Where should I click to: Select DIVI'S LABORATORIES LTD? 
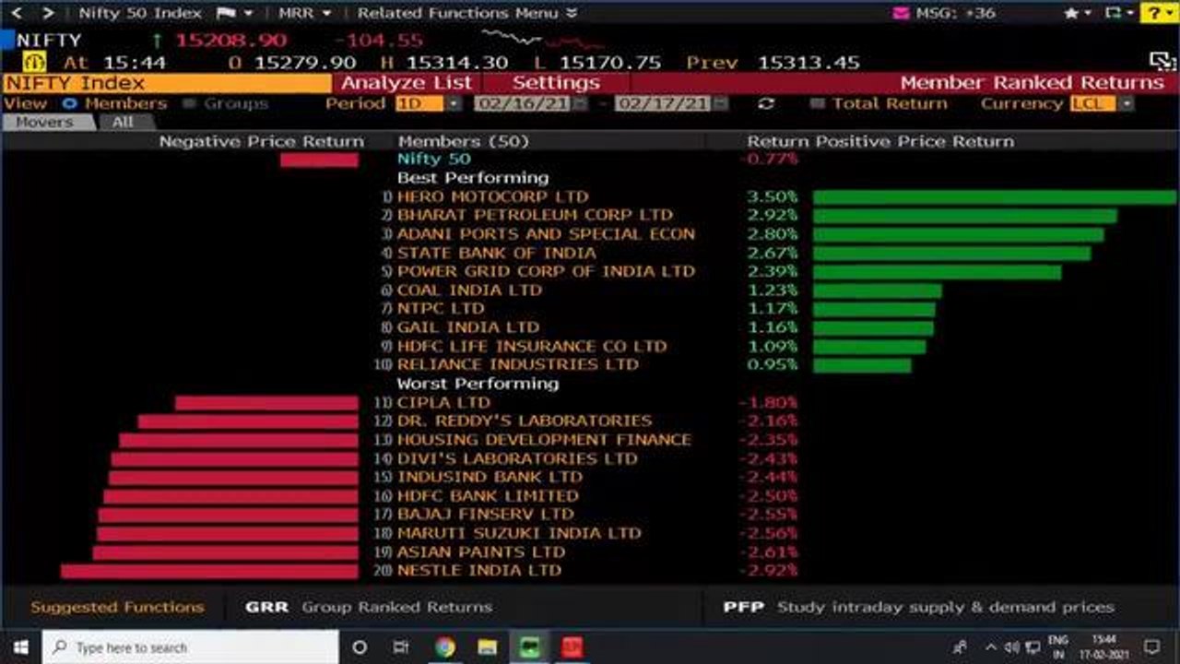click(x=517, y=458)
